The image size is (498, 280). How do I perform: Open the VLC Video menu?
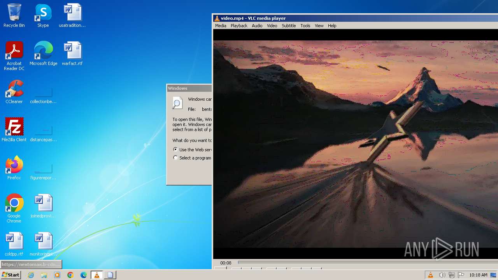point(272,26)
